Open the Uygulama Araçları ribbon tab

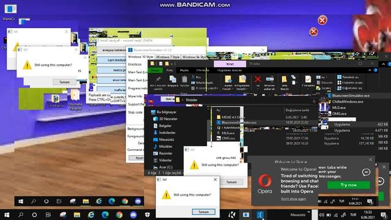[230, 70]
